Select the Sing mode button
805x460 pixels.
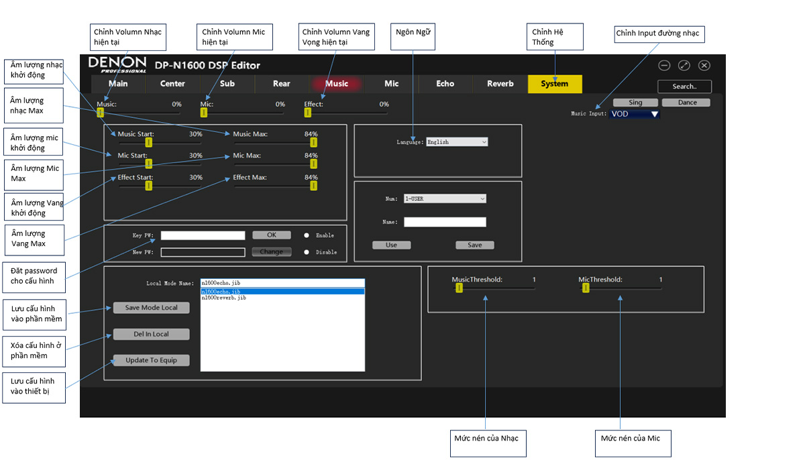tap(635, 103)
